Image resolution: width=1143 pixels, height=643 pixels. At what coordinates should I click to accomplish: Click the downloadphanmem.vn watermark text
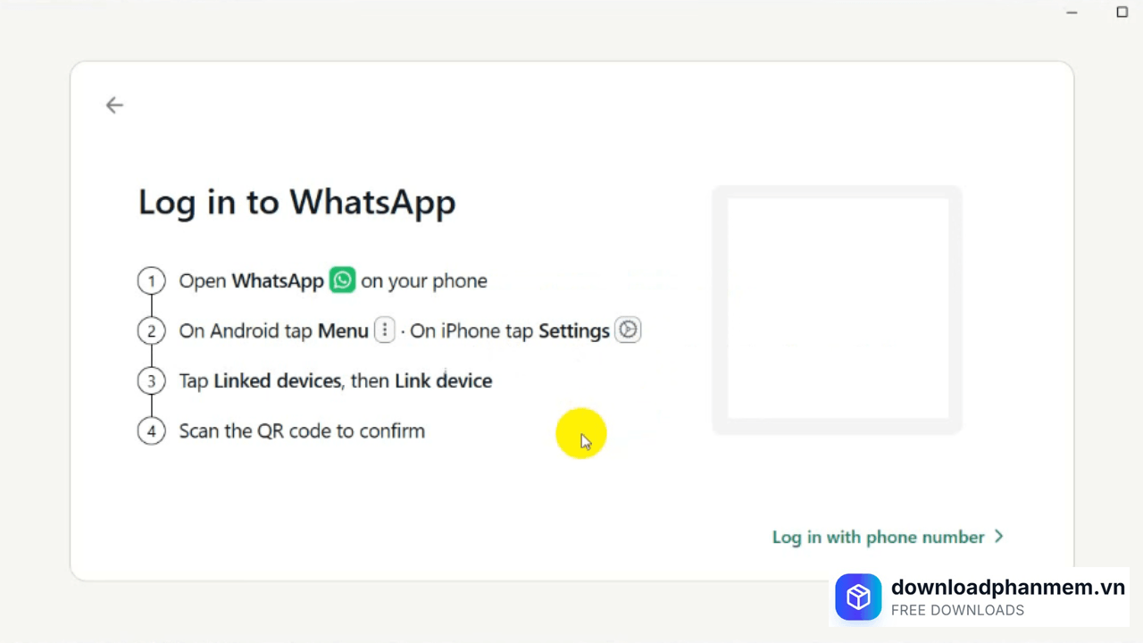click(x=1007, y=587)
